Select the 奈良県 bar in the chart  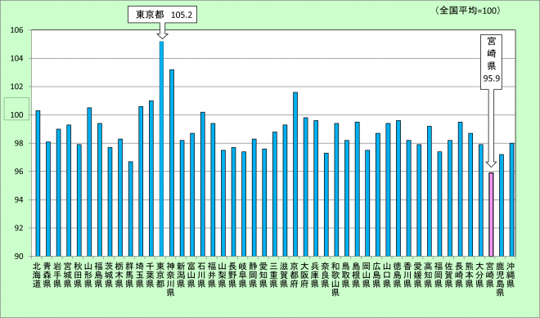(326, 204)
